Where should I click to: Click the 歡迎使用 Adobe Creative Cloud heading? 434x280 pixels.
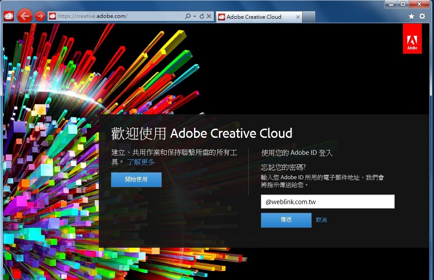pyautogui.click(x=201, y=133)
